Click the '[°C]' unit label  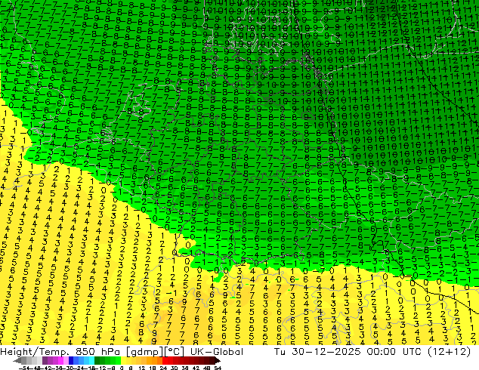pos(174,352)
